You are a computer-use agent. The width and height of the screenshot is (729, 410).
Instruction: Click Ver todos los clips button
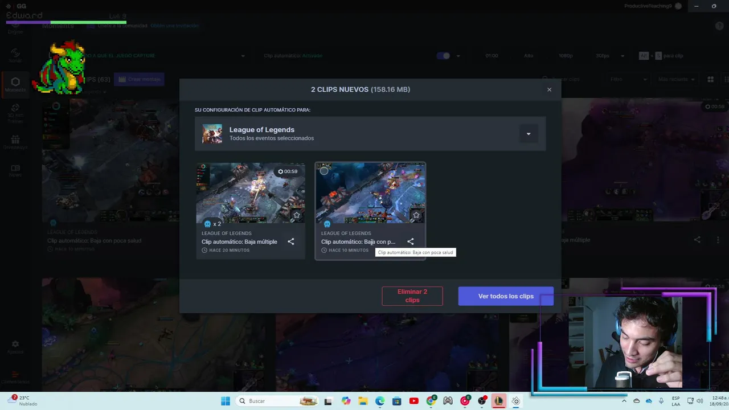pos(506,296)
